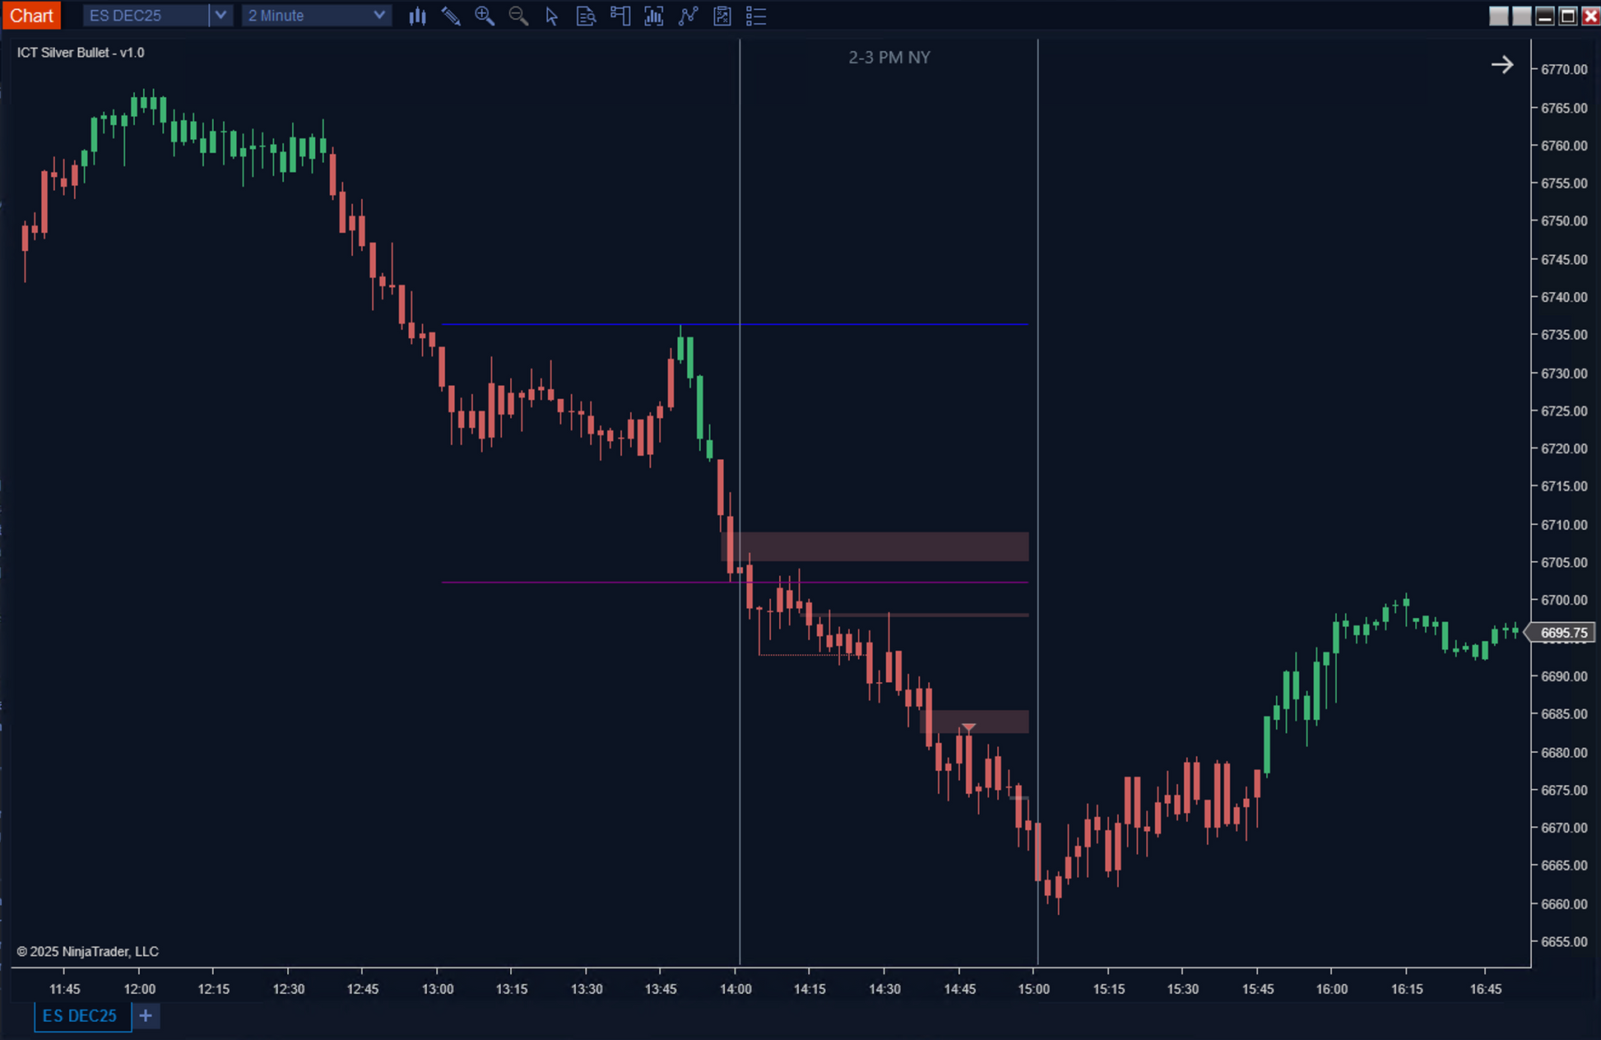Image resolution: width=1601 pixels, height=1040 pixels.
Task: Open the Properties list icon
Action: point(756,16)
